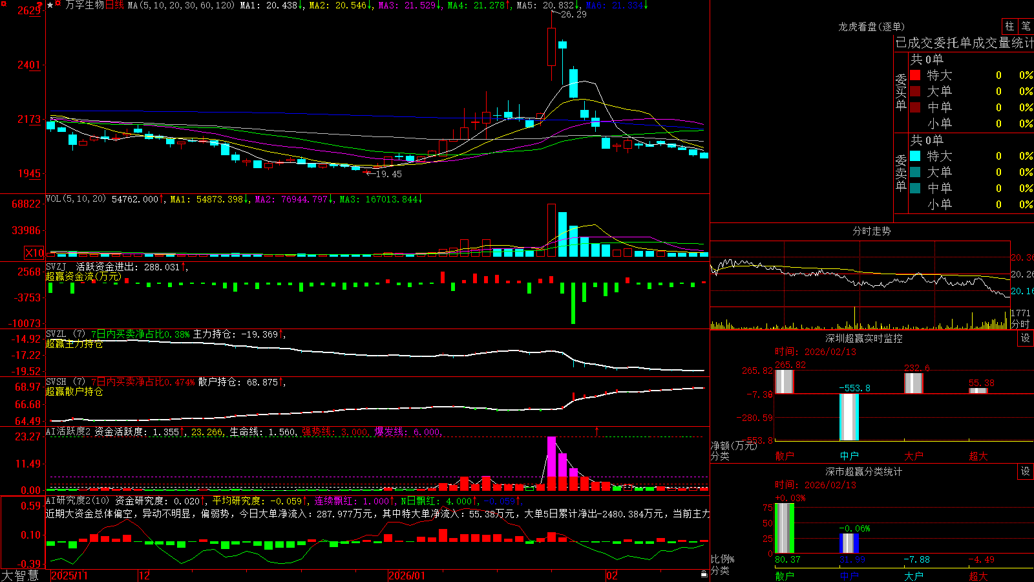1034x582 pixels.
Task: Click the 2025/11 date marker on timeline
Action: point(69,576)
